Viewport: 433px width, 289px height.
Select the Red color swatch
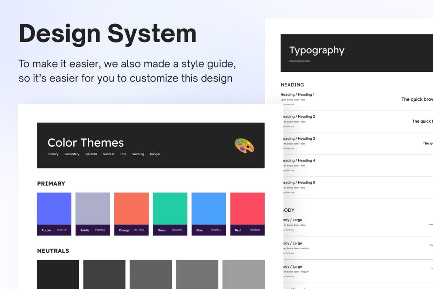247,209
